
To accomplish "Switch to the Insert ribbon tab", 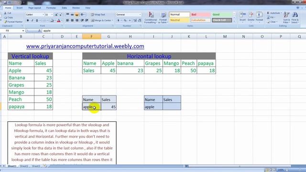I will tap(20, 8).
